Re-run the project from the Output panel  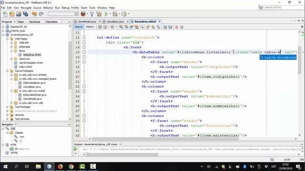pyautogui.click(x=75, y=149)
